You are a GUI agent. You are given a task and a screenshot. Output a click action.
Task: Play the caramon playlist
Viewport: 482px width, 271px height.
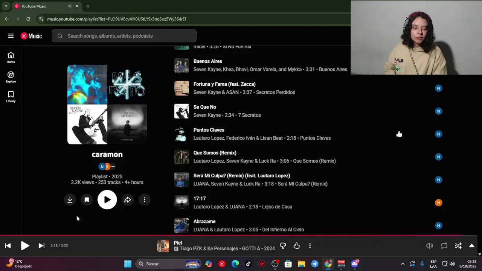point(107,200)
